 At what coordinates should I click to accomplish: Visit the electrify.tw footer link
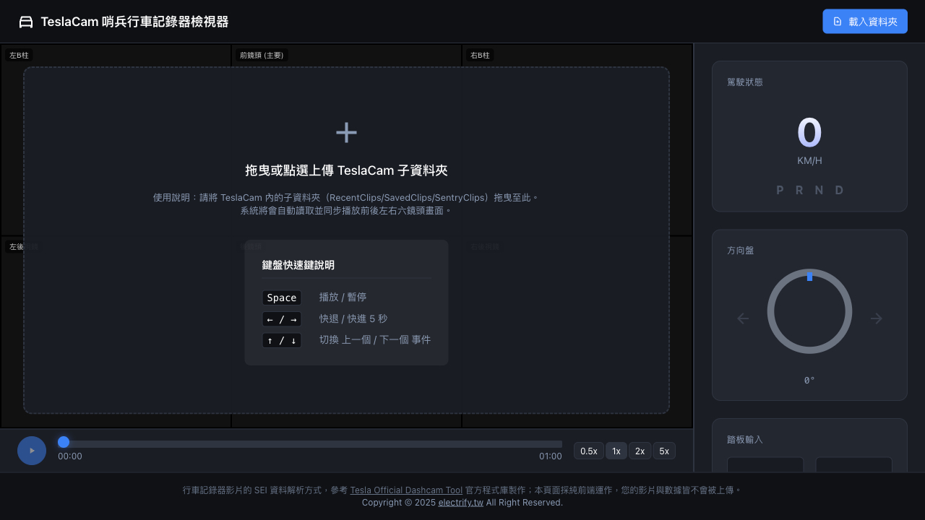460,502
